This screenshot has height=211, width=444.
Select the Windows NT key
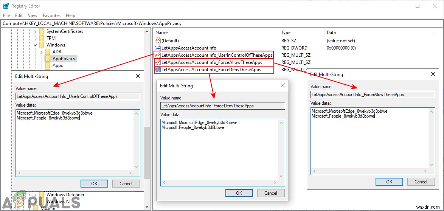[x=60, y=202]
